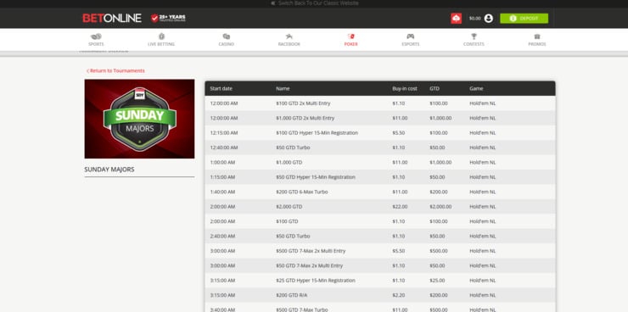Select the Esports menu label
The height and width of the screenshot is (312, 628).
click(411, 44)
